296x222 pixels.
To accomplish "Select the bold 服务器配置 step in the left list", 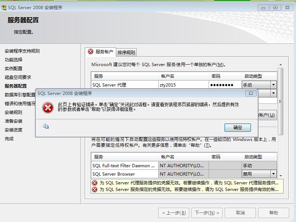I will click(x=16, y=86).
